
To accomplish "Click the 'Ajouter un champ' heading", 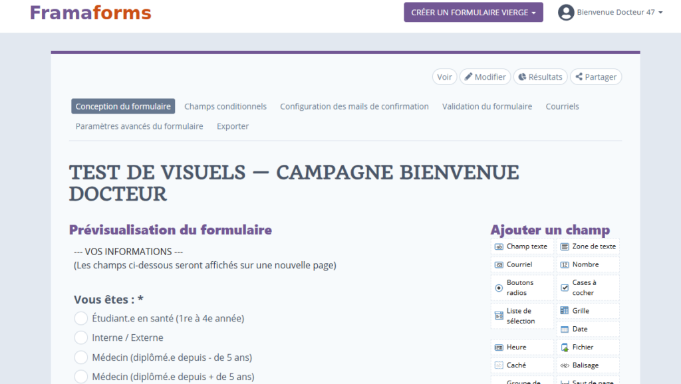I will pyautogui.click(x=550, y=229).
